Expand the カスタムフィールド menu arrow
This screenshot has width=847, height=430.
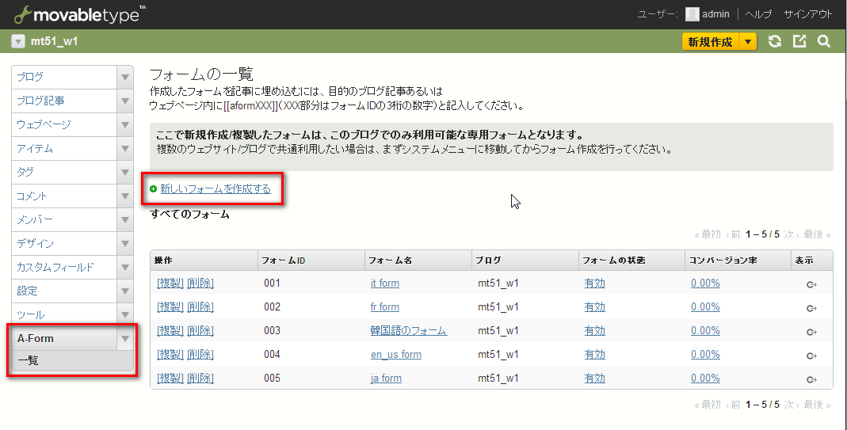click(125, 268)
